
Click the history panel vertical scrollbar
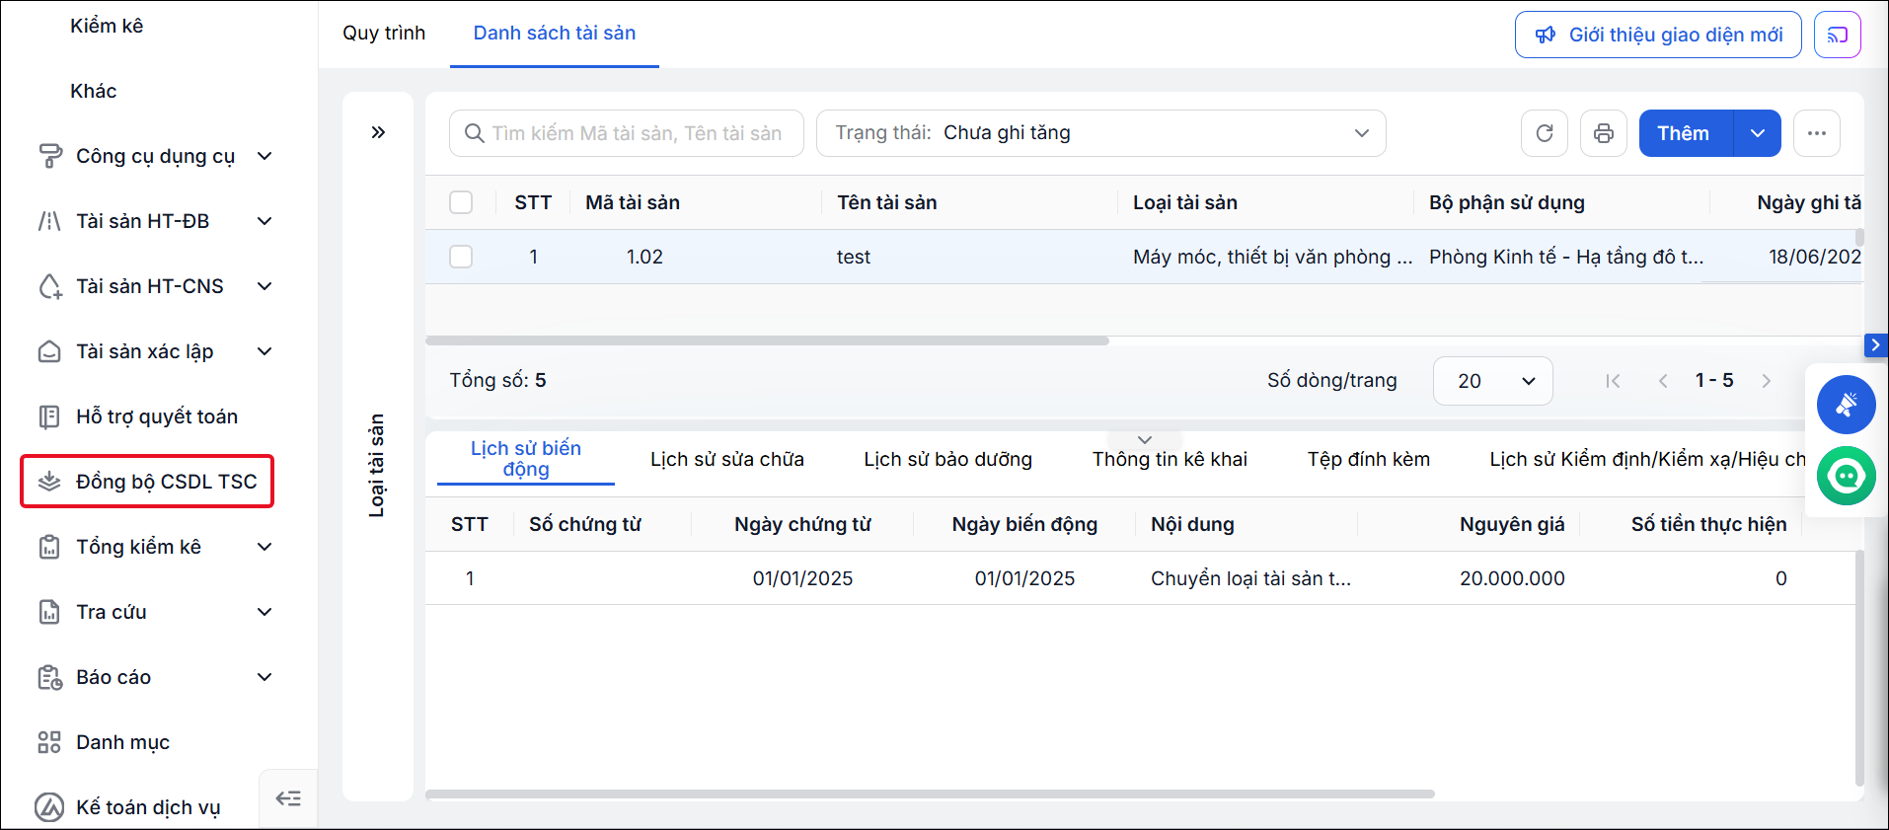pyautogui.click(x=1859, y=669)
